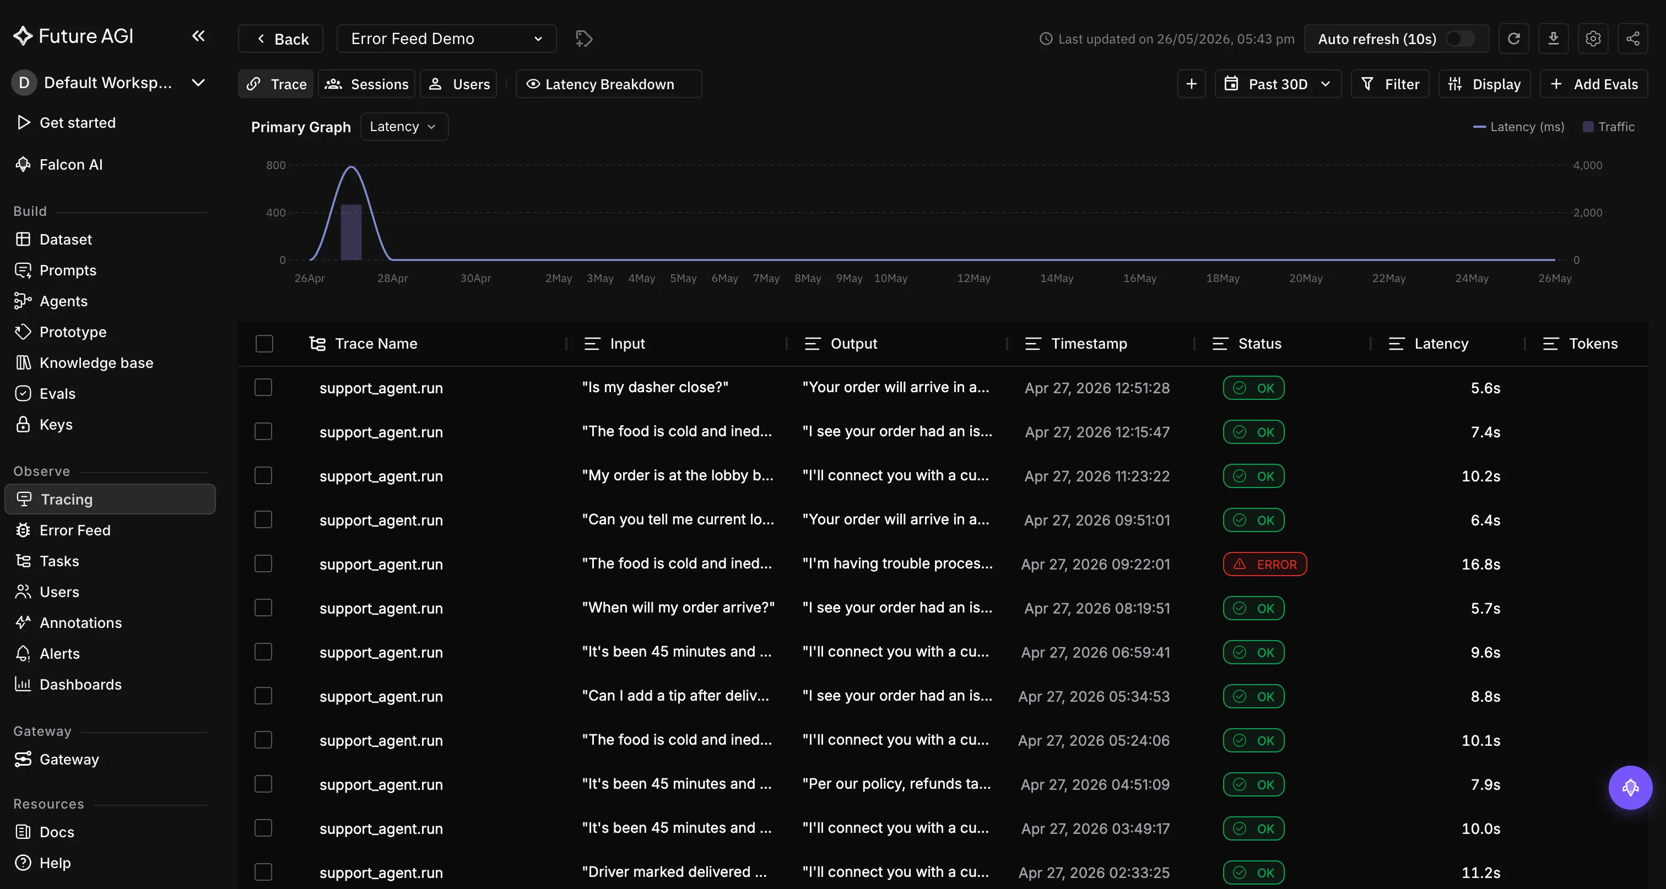Switch to the Users tab
Image resolution: width=1666 pixels, height=889 pixels.
pyautogui.click(x=458, y=84)
